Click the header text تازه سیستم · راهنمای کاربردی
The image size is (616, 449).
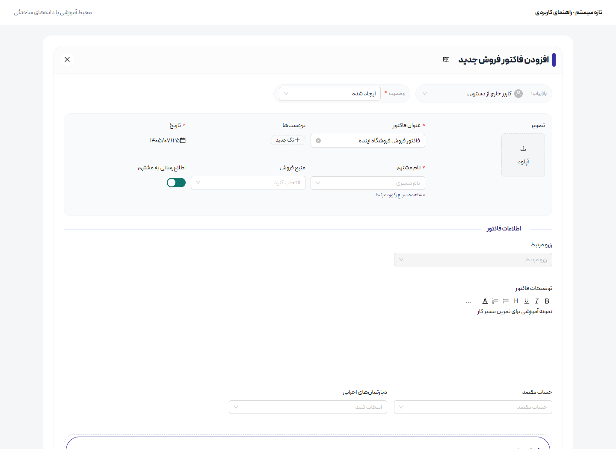(x=569, y=12)
